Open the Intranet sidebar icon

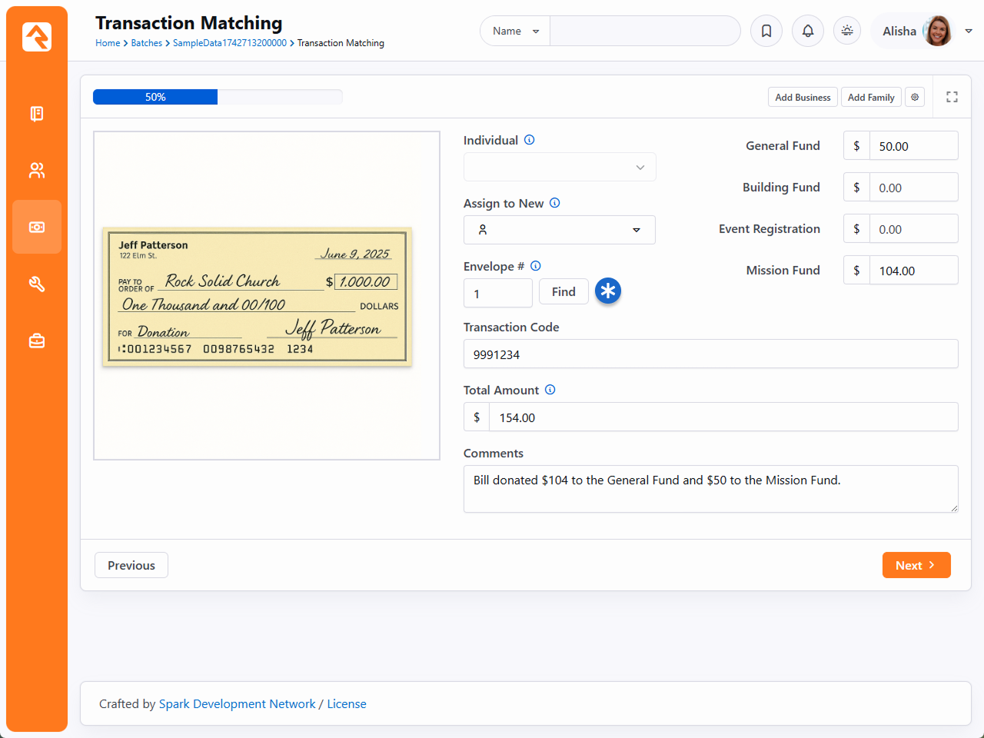[37, 114]
